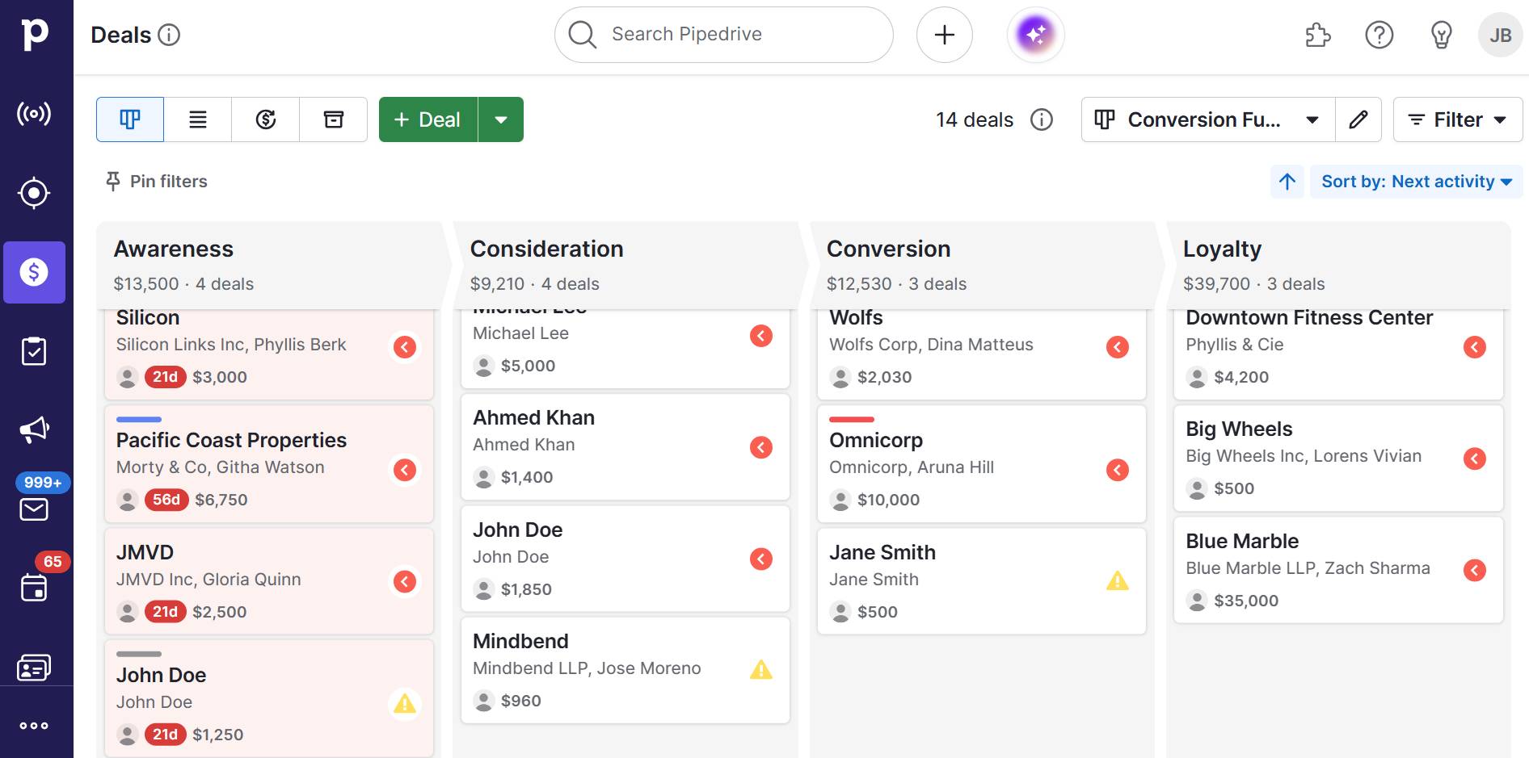
Task: Toggle sort direction with the arrow button
Action: pos(1287,182)
